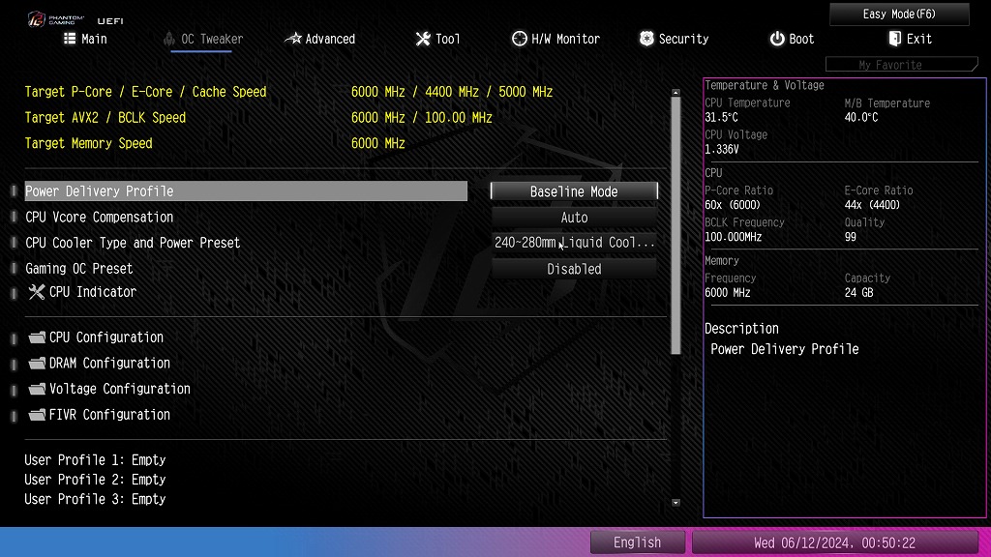Switch to Easy Mode(F6)

(899, 14)
